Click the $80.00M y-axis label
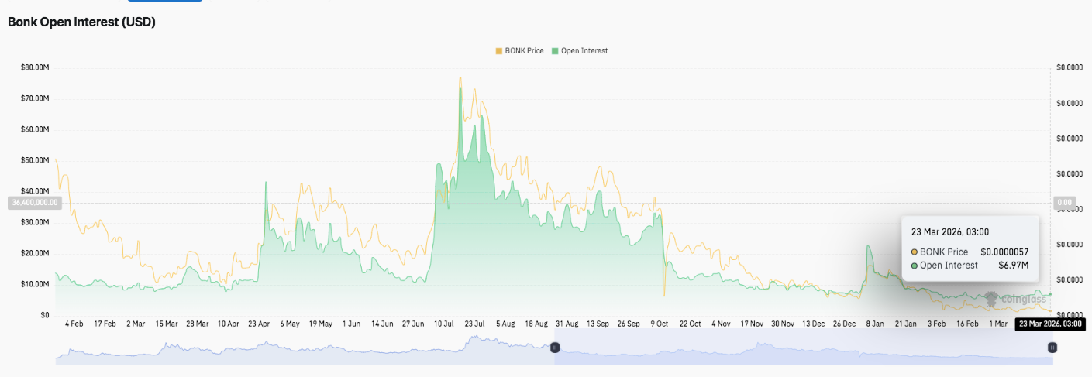1092x377 pixels. (35, 68)
